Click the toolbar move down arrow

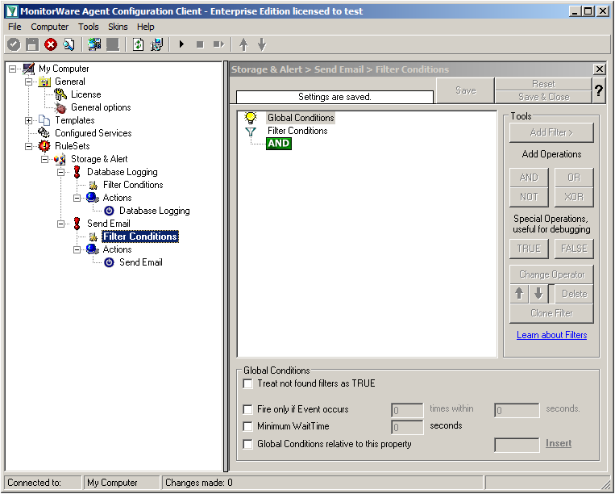point(262,44)
